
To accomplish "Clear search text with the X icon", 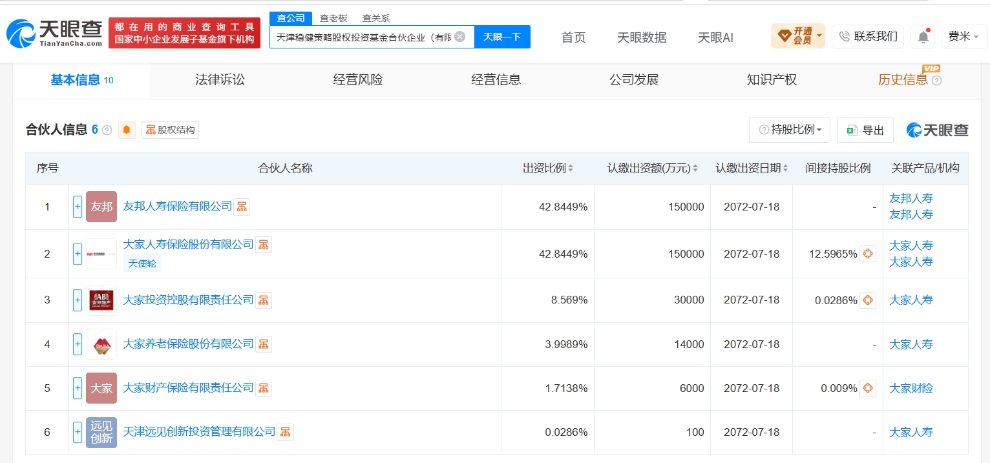I will coord(459,37).
